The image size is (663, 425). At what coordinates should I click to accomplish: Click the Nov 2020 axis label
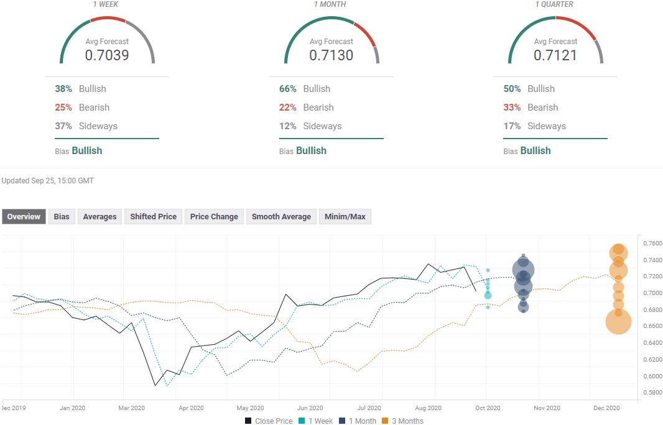coord(547,408)
